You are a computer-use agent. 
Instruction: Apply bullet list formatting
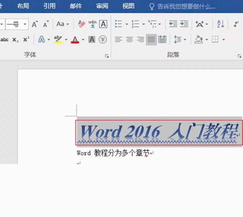[118, 24]
